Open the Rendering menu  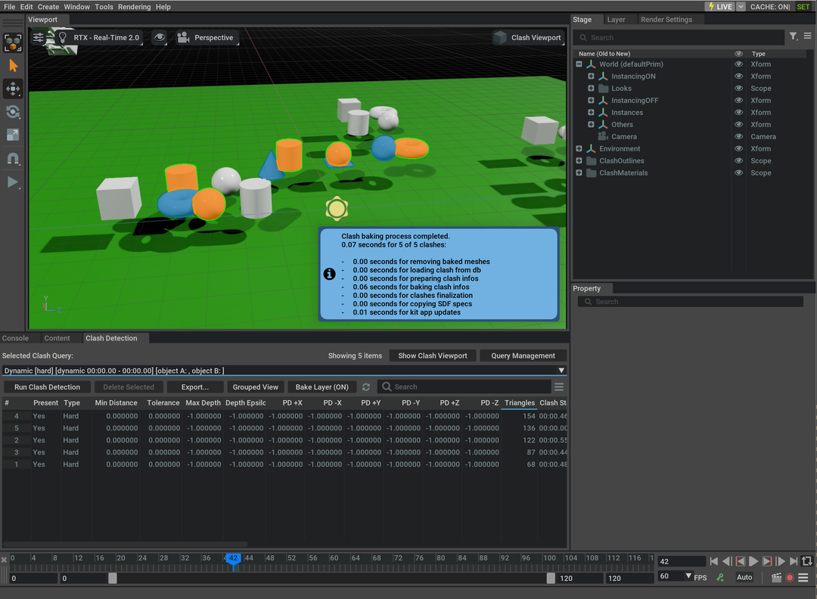click(134, 7)
